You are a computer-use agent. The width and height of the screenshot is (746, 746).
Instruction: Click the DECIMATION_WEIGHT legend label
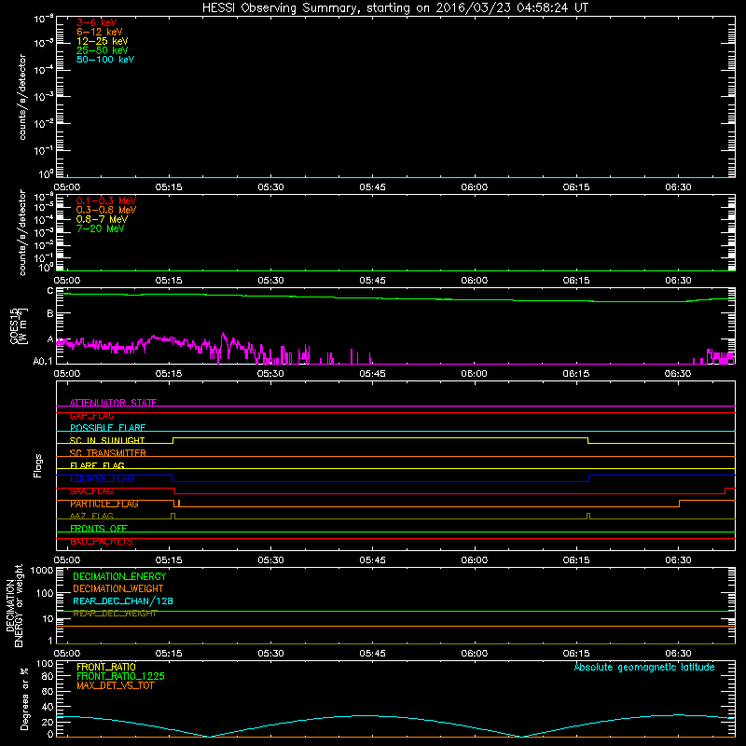(118, 588)
